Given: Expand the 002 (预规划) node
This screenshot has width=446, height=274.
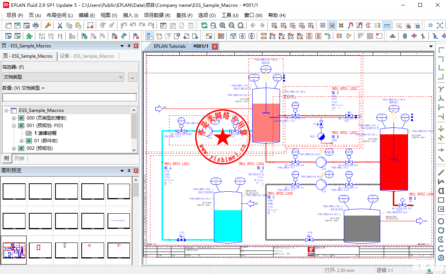Looking at the screenshot, I should tap(14, 148).
